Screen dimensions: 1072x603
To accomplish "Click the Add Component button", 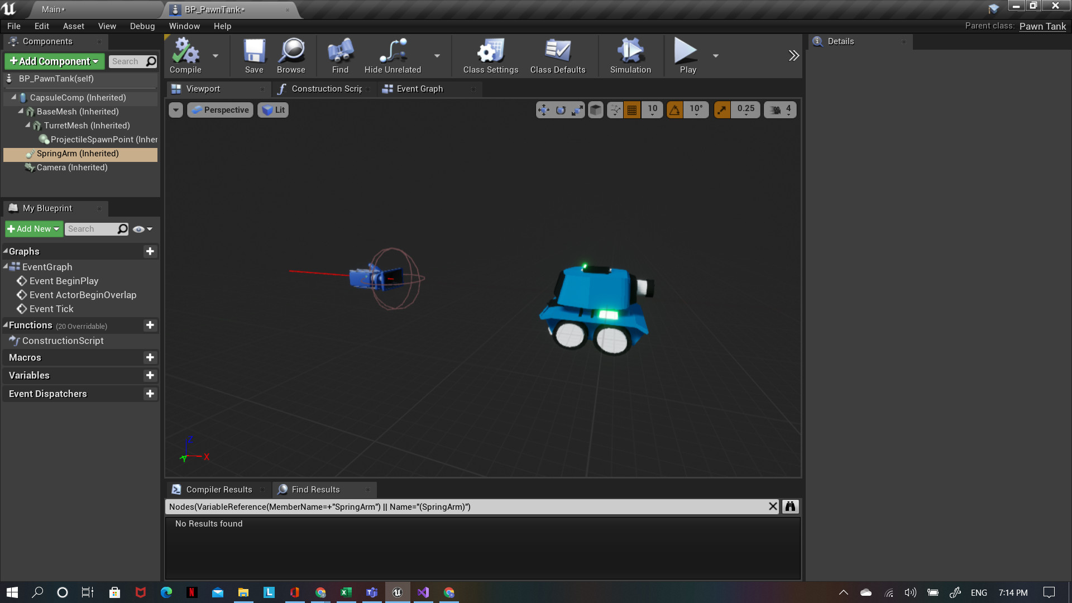I will [x=54, y=61].
